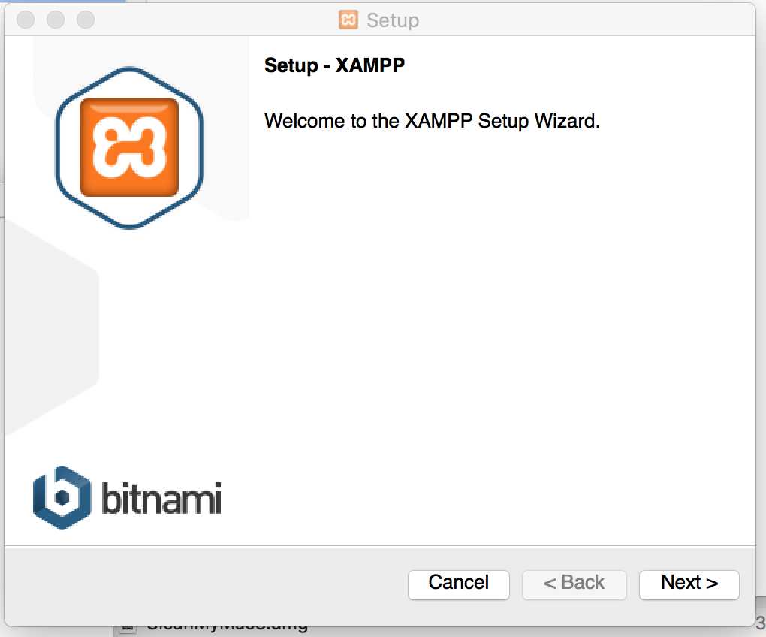Click the Bitnami hexagon logo

pos(62,498)
